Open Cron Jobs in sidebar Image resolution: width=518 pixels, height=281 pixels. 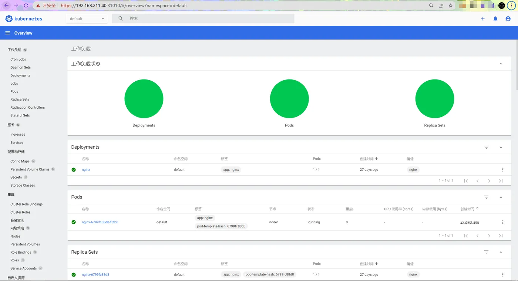[x=18, y=59]
